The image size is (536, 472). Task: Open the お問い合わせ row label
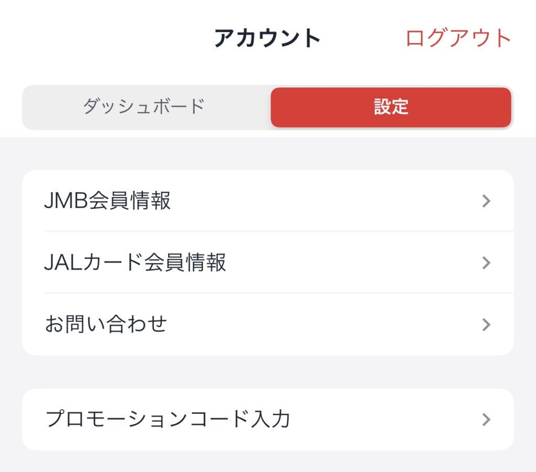[x=106, y=324]
